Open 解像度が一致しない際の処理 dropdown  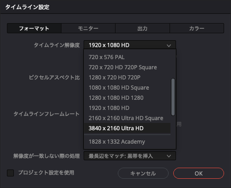pos(130,156)
